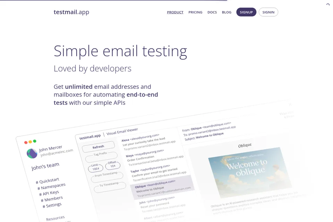The height and width of the screenshot is (222, 333).
Task: Click the Refresh button in email viewer
Action: 98,147
